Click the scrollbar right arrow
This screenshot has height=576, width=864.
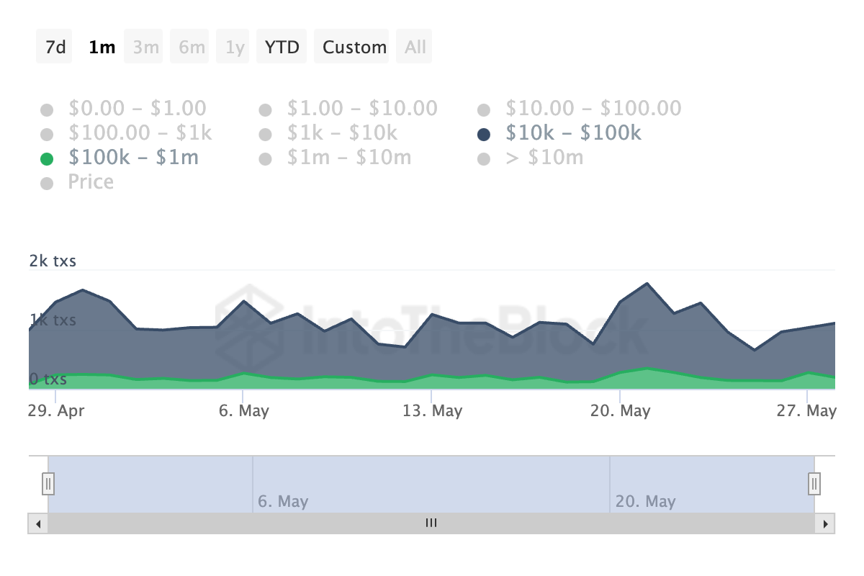(826, 523)
